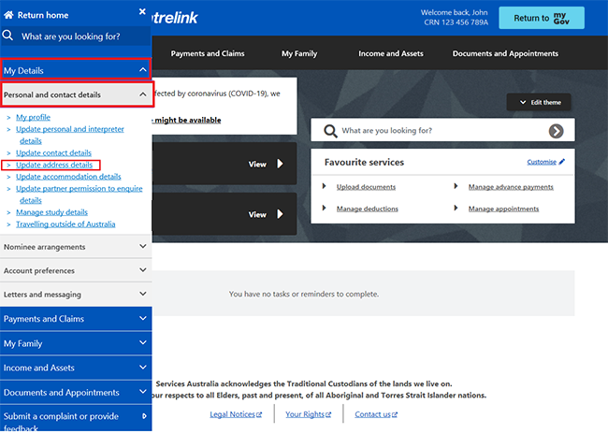Open Manage advance payments favourite service
Image resolution: width=608 pixels, height=433 pixels.
point(511,187)
